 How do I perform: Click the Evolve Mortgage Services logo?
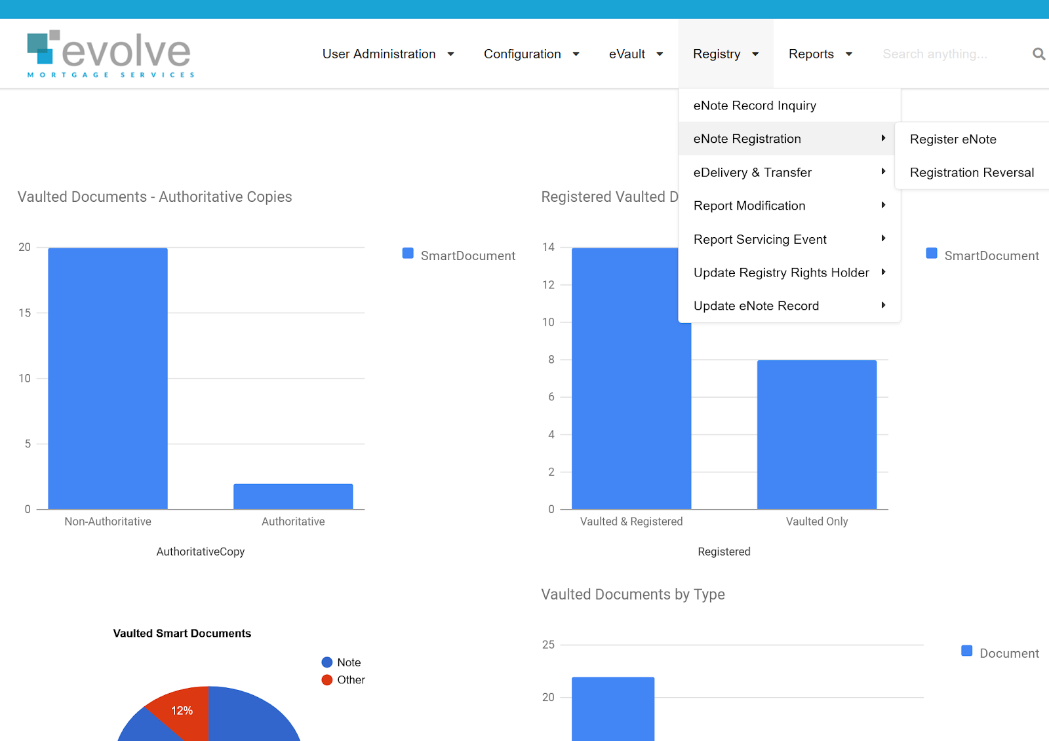[110, 54]
